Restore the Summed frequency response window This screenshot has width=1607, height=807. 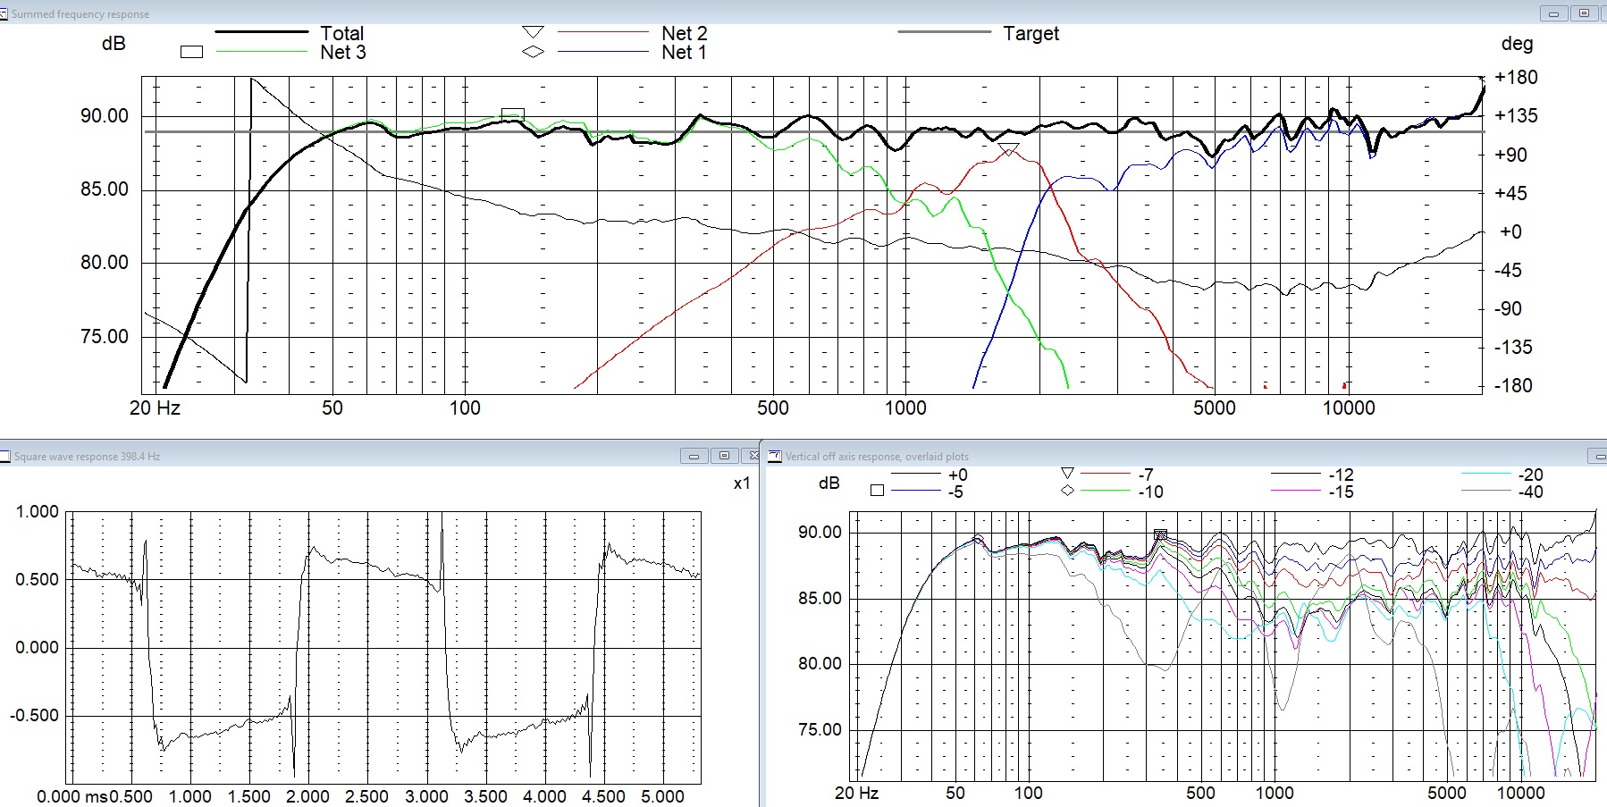pyautogui.click(x=1584, y=13)
